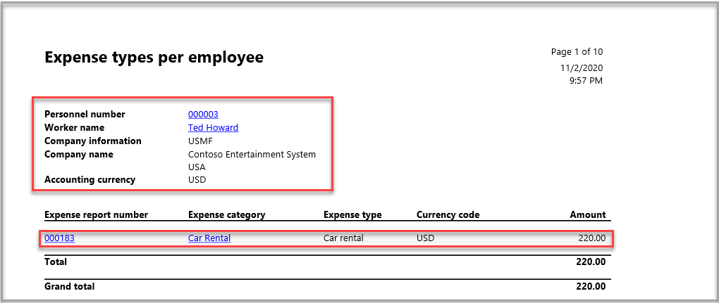The height and width of the screenshot is (303, 719).
Task: Click the 220.00 value in the Grand total row
Action: coord(591,287)
